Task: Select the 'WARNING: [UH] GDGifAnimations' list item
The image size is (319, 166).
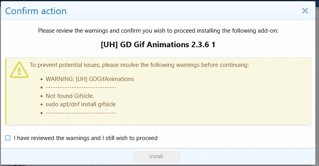Action: (90, 79)
